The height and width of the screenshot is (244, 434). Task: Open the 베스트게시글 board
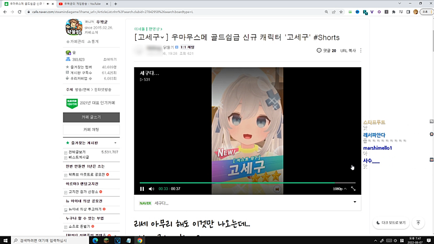(79, 157)
